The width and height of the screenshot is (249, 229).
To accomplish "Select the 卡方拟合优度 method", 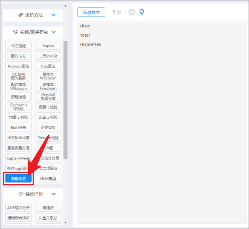I will pyautogui.click(x=19, y=137).
